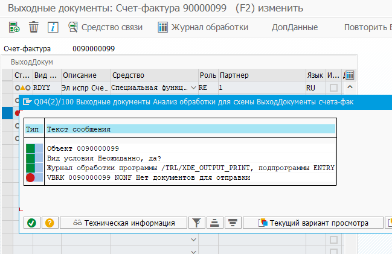
Task: Open the table layout settings grid icon
Action: [349, 75]
